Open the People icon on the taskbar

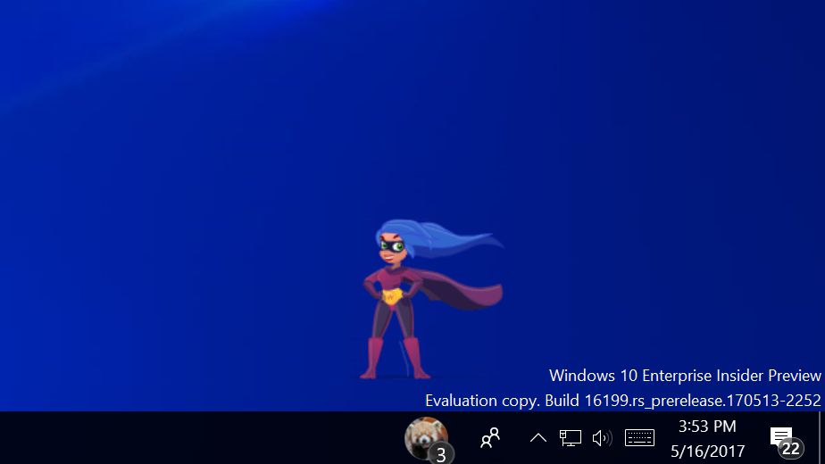[490, 438]
